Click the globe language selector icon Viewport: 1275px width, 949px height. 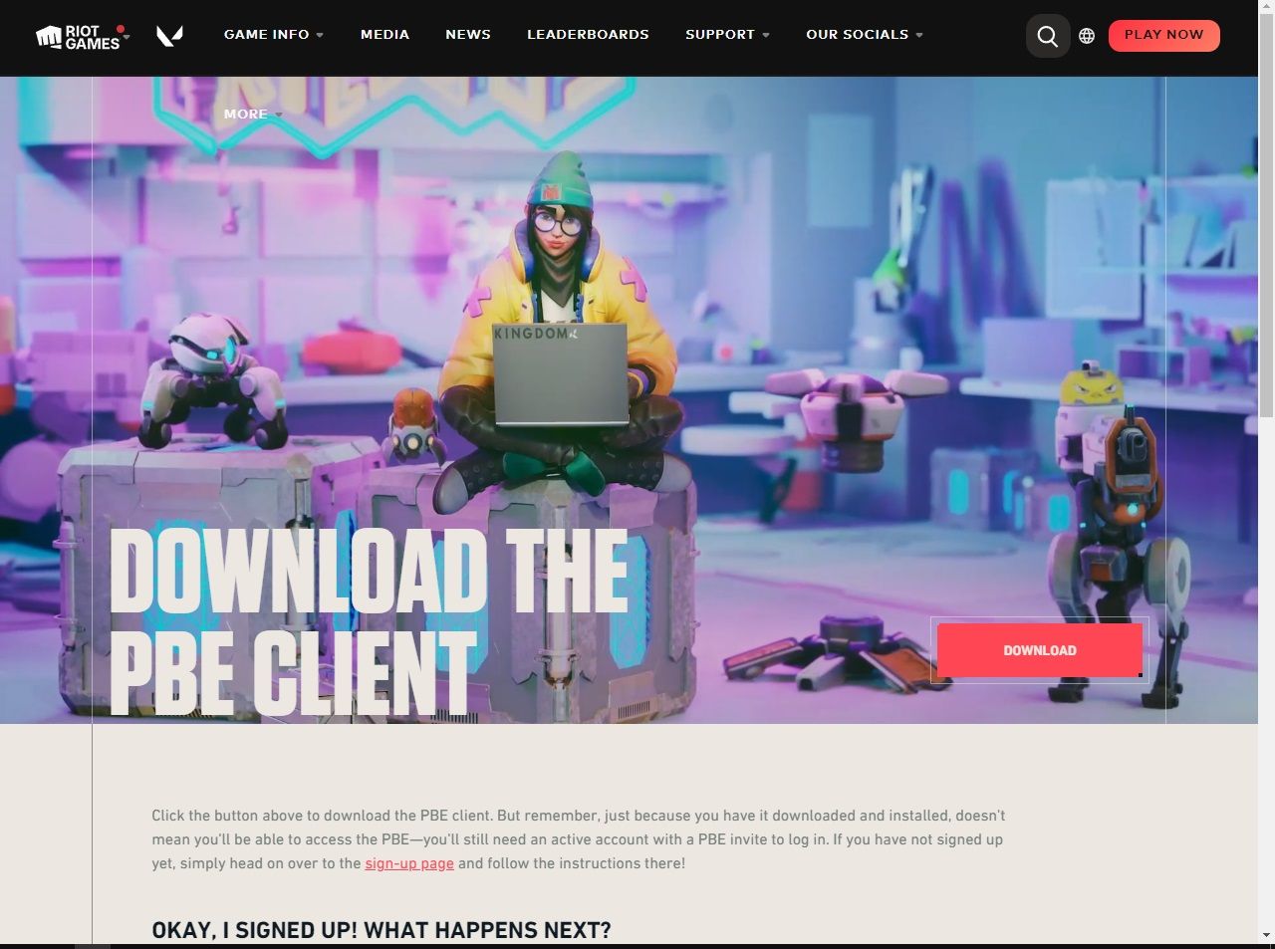tap(1087, 36)
